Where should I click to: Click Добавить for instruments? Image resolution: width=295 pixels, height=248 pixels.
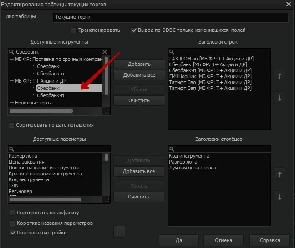pos(139,64)
